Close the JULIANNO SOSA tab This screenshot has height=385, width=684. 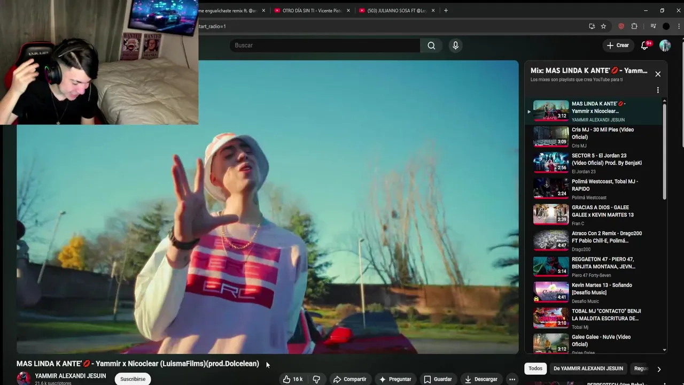click(433, 11)
